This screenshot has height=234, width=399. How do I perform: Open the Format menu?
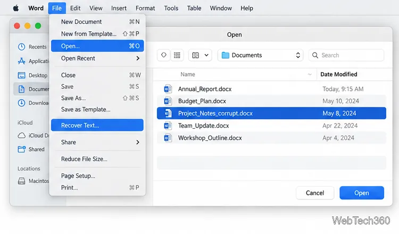tap(145, 8)
